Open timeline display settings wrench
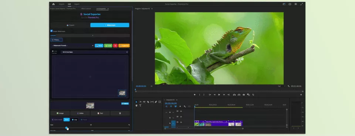This screenshot has width=355, height=136. pos(185,107)
